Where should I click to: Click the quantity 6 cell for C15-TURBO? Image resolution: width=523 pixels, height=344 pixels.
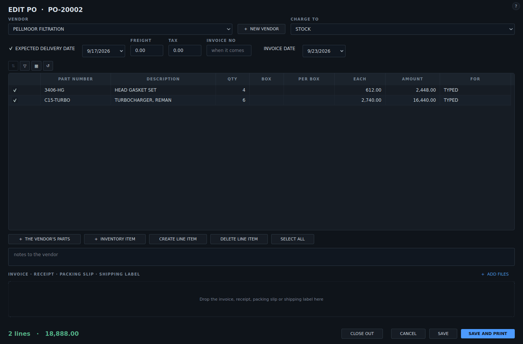click(x=232, y=100)
